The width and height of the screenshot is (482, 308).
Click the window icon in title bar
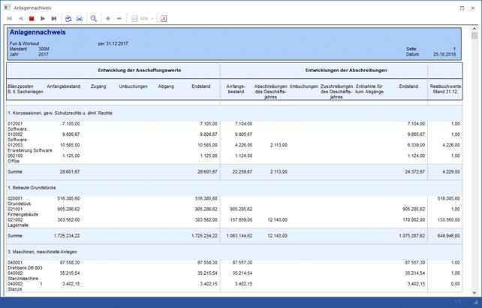tap(7, 6)
